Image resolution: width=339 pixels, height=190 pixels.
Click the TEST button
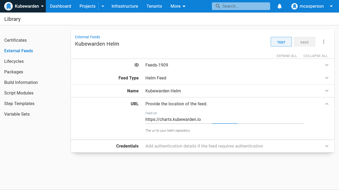tap(281, 42)
